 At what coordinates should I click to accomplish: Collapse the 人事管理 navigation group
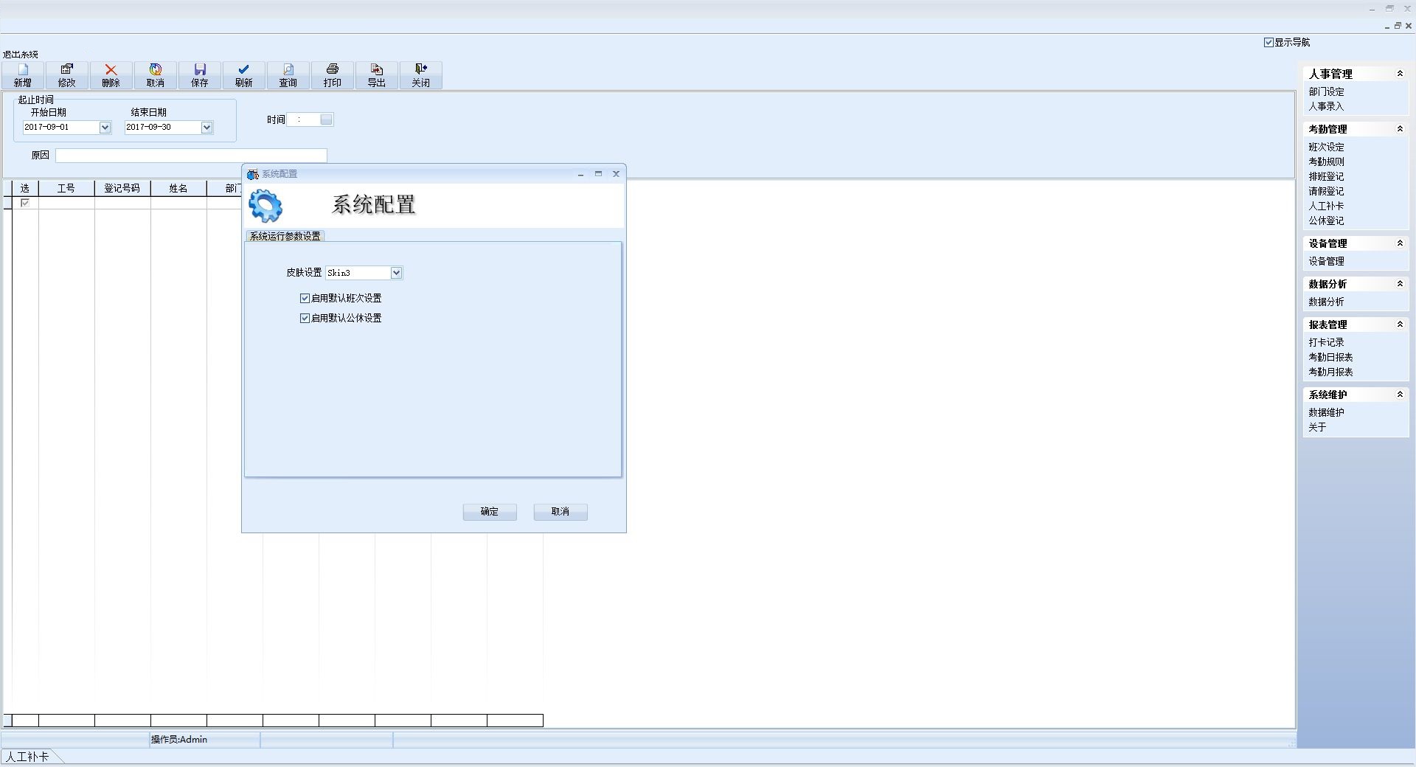(1400, 74)
